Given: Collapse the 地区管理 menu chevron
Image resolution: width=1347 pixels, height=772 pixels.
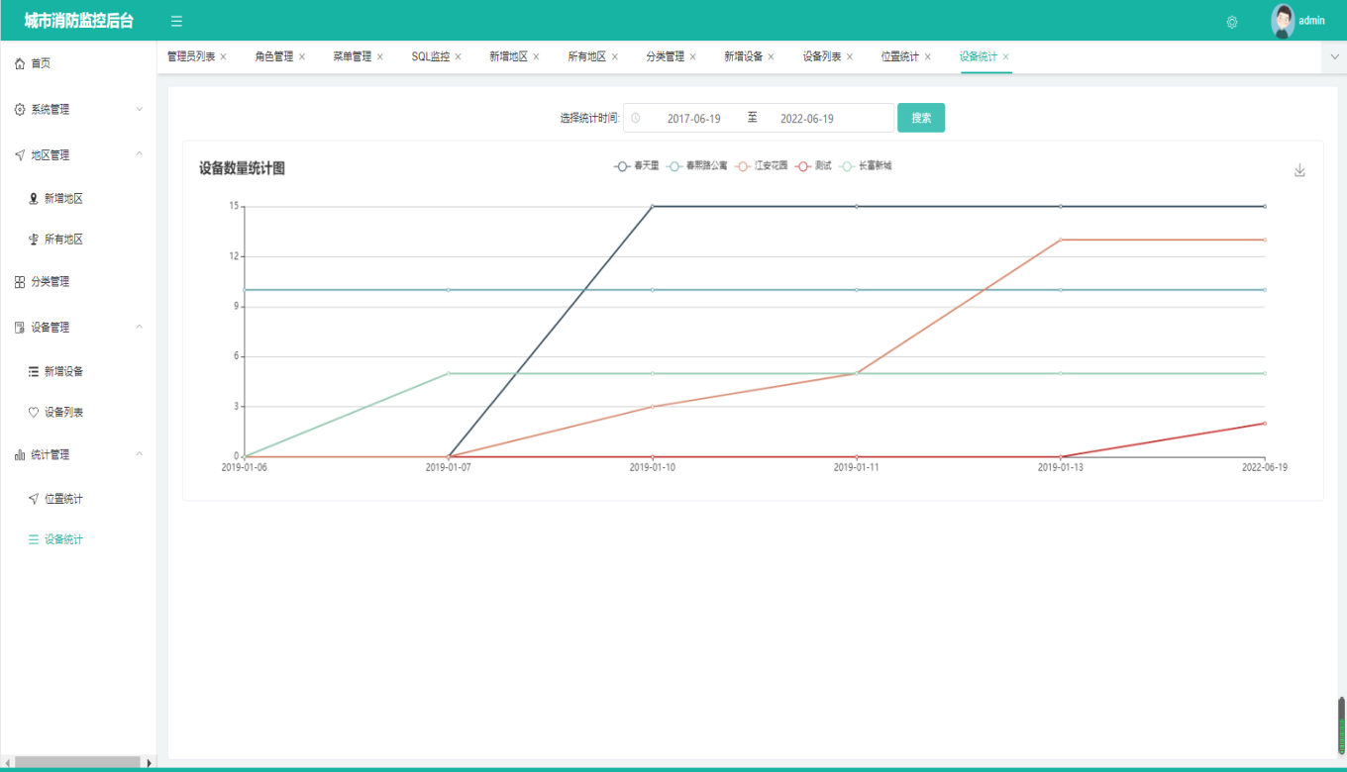Looking at the screenshot, I should (139, 154).
